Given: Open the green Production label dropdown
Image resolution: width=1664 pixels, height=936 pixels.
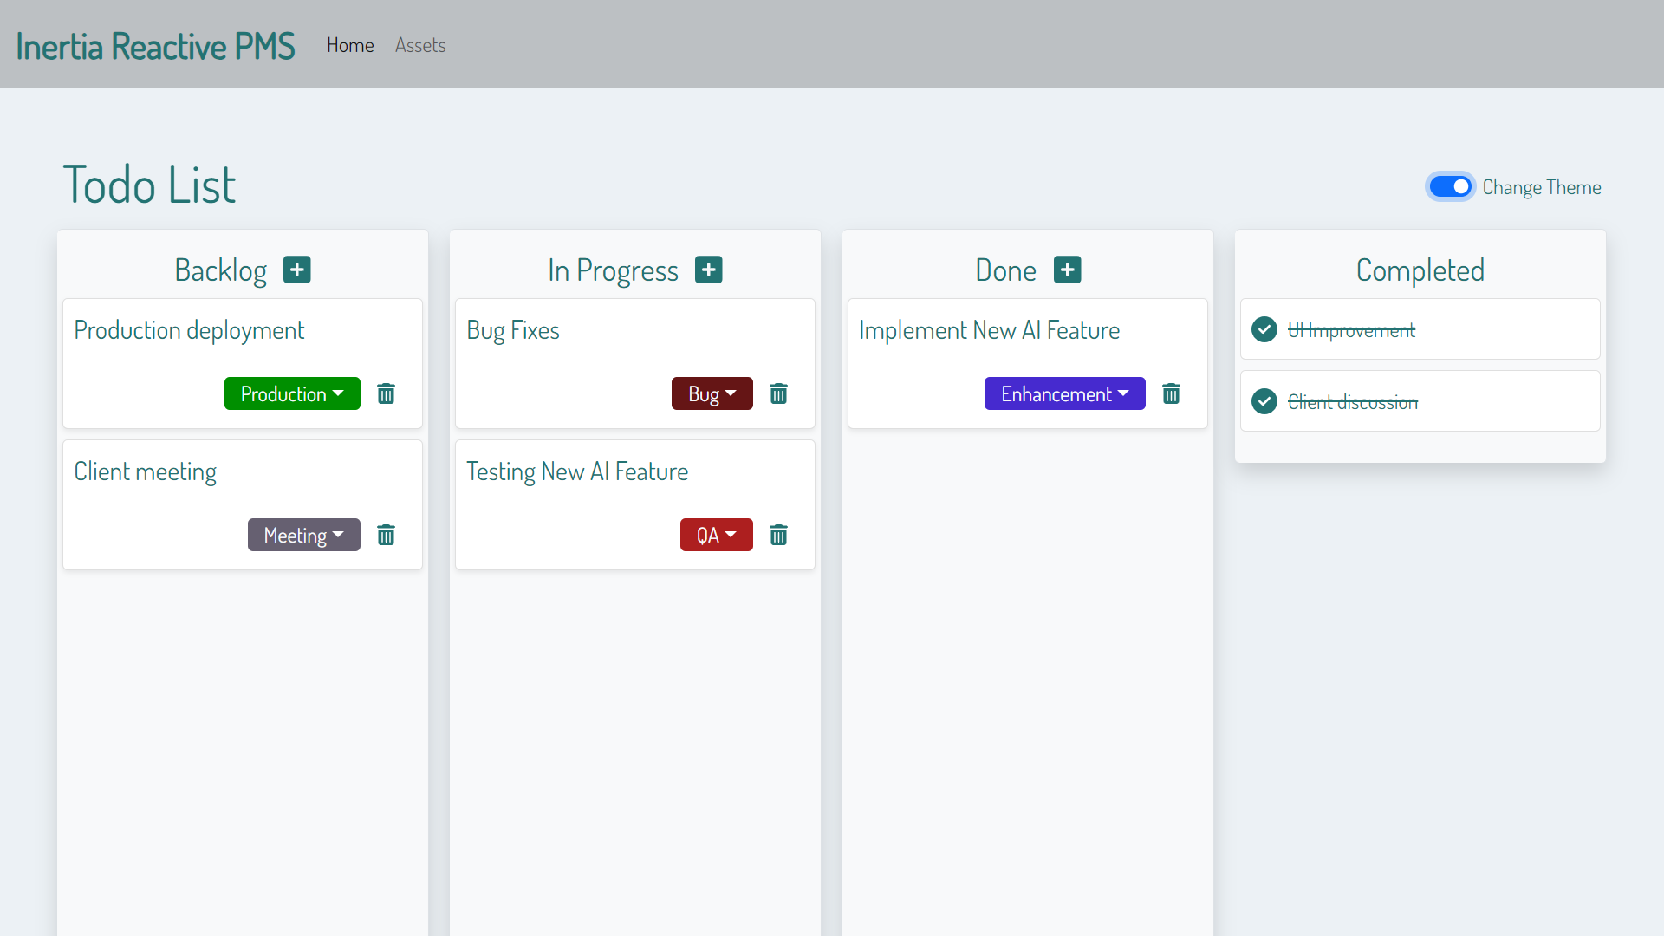Looking at the screenshot, I should tap(292, 393).
